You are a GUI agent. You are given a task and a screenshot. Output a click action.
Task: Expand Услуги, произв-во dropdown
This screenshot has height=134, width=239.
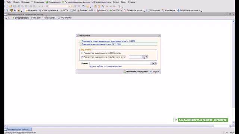click(x=49, y=10)
